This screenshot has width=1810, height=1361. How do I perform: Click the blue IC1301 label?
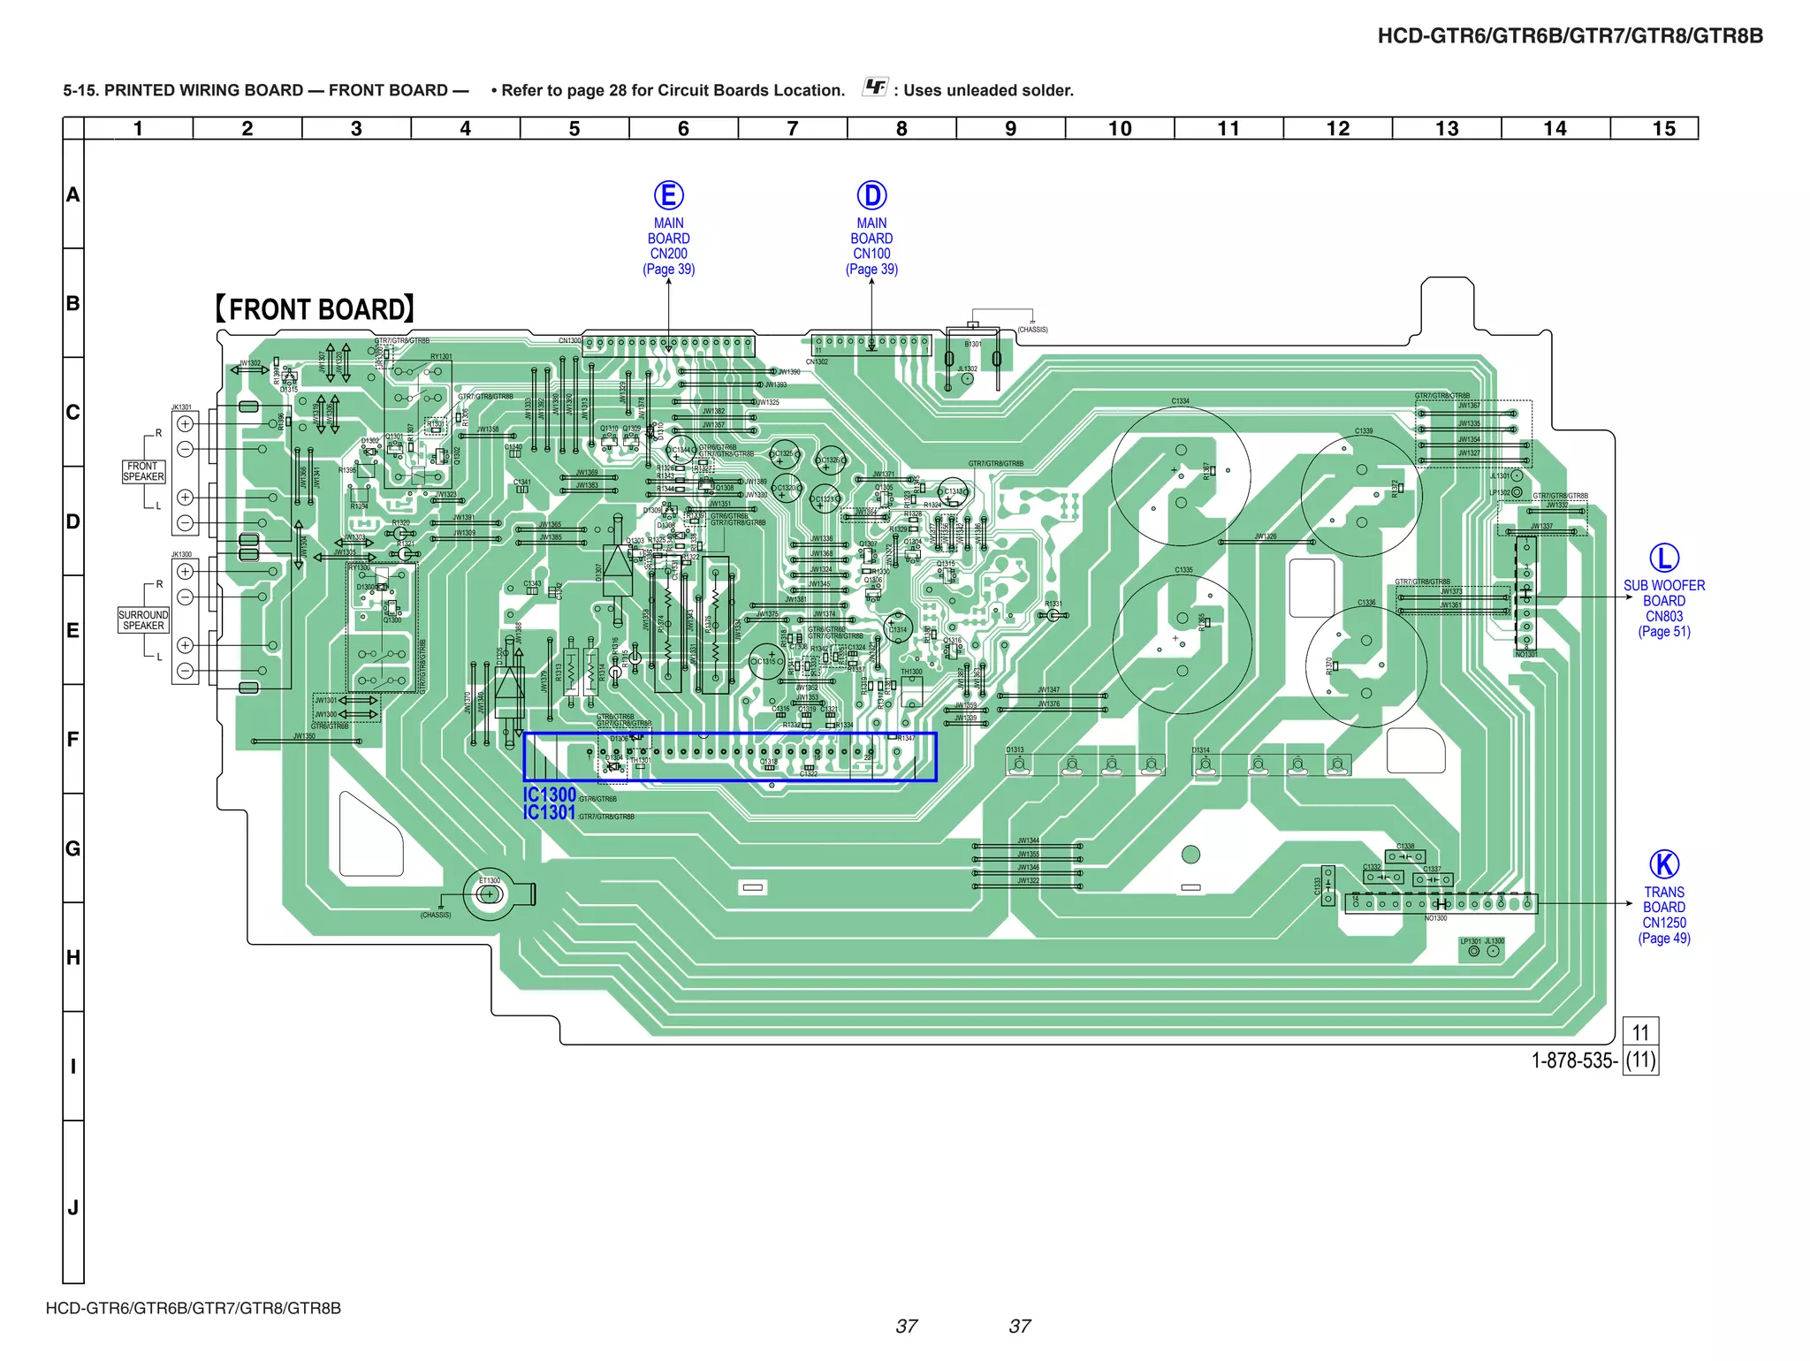pos(549,813)
